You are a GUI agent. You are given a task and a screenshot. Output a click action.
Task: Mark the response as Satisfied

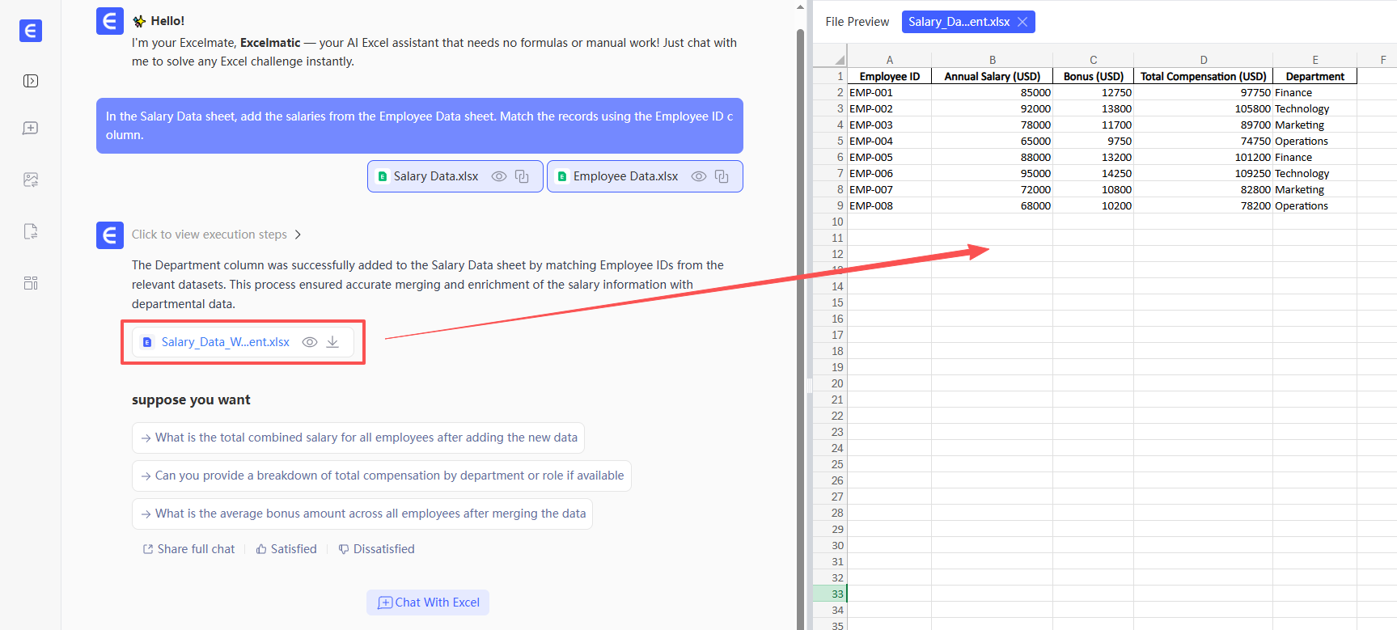tap(286, 549)
